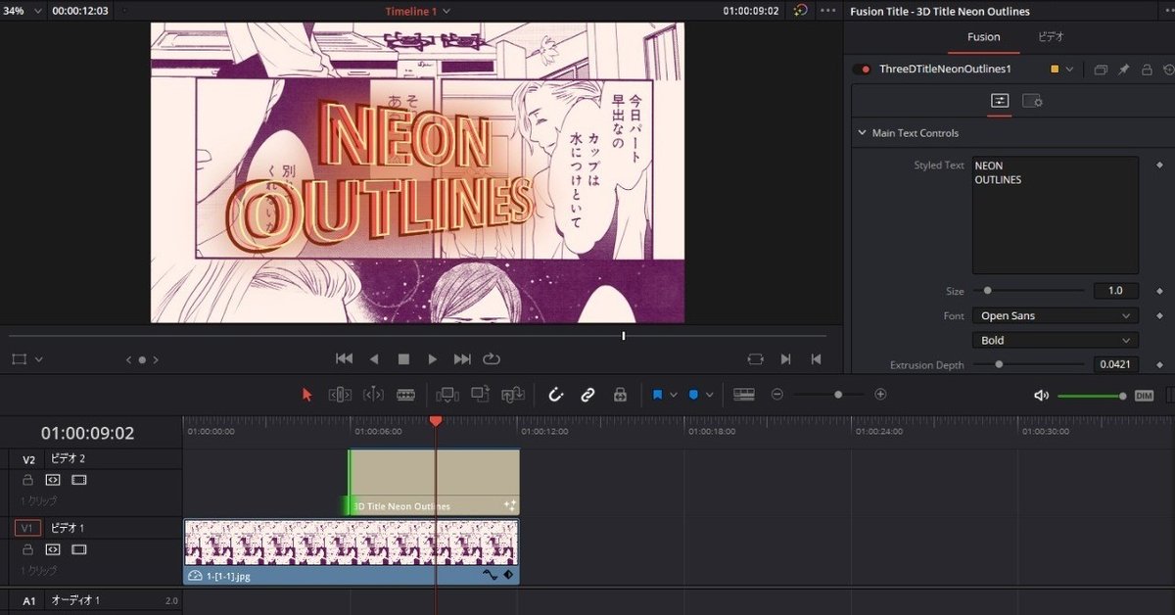Image resolution: width=1175 pixels, height=615 pixels.
Task: Jump to the last frame
Action: [462, 359]
